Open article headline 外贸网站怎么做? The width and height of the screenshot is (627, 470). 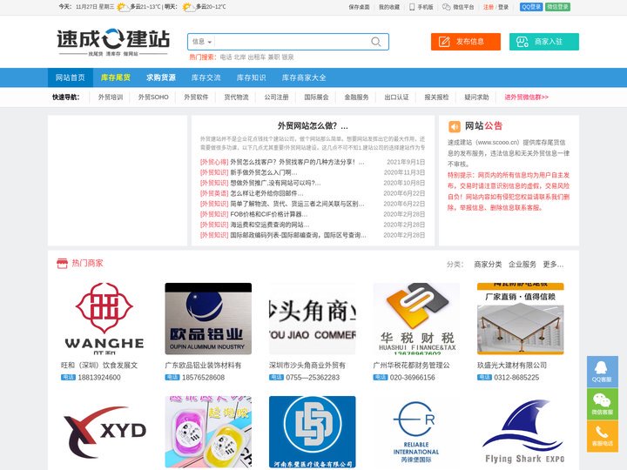click(x=313, y=126)
